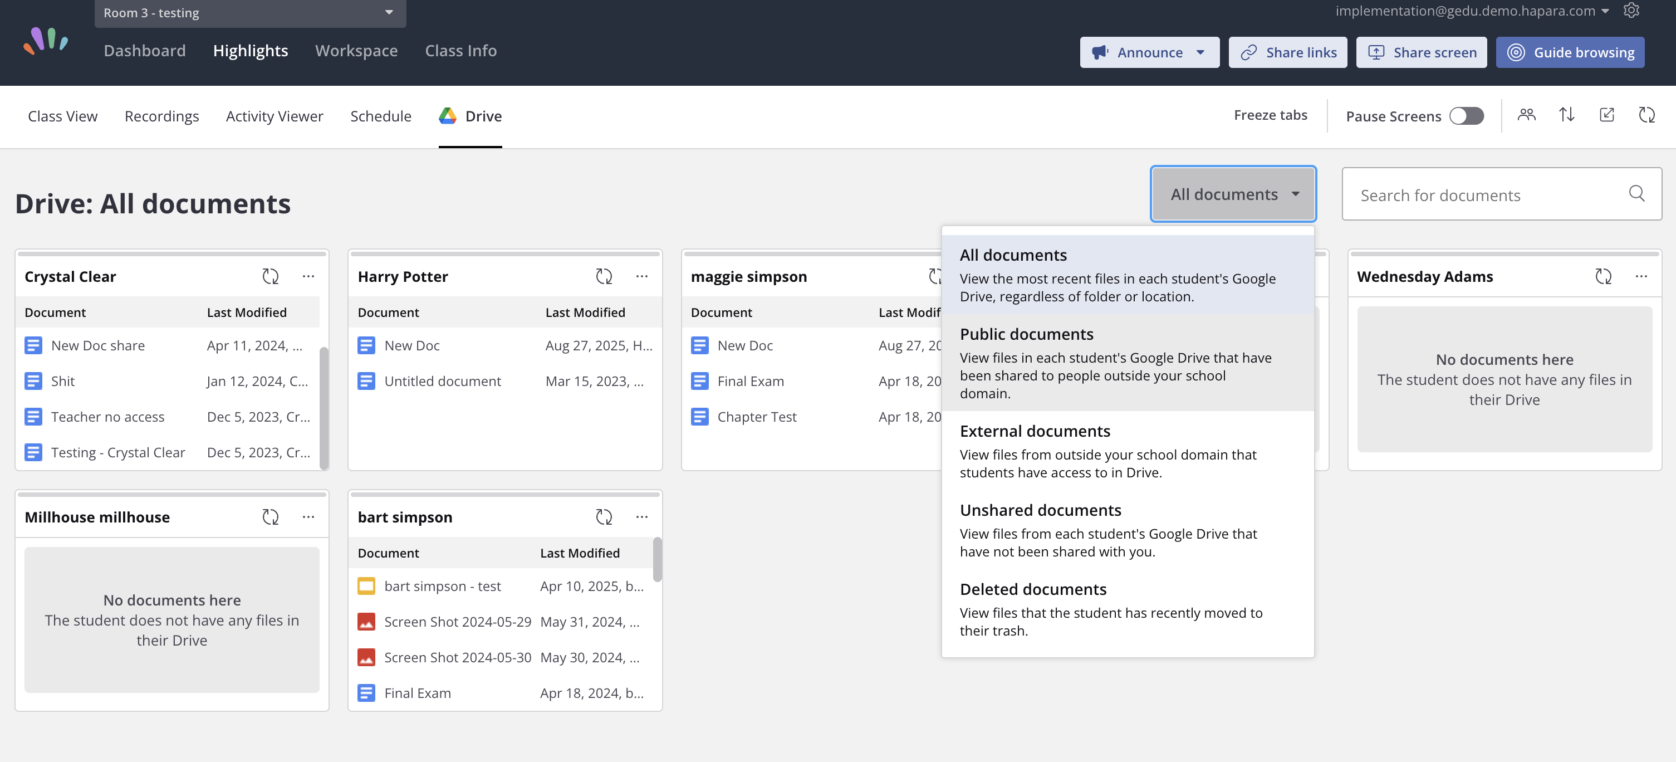Open Harry Potter's more options menu

coord(641,276)
